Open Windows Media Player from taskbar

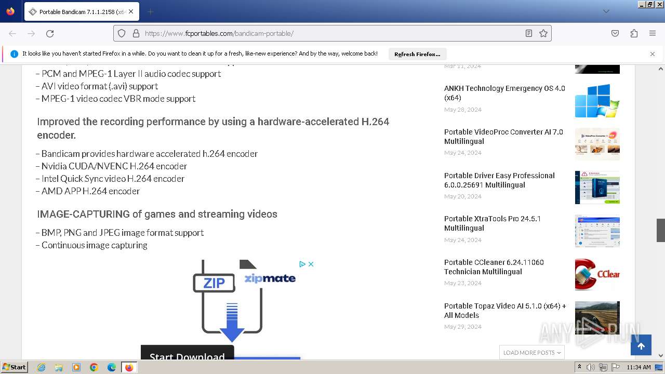click(x=76, y=367)
